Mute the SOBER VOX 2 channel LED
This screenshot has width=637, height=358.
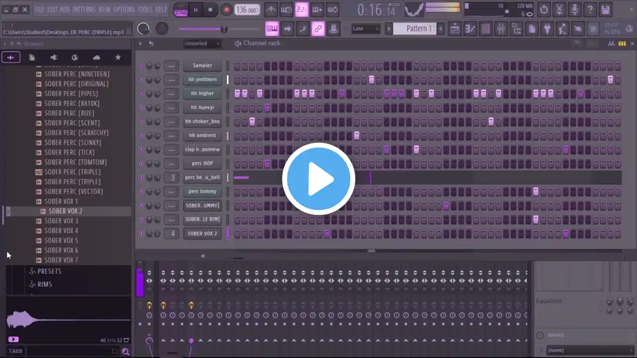[141, 234]
